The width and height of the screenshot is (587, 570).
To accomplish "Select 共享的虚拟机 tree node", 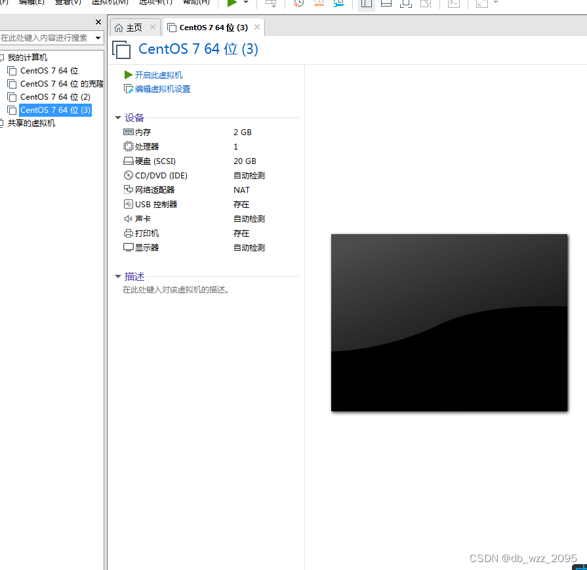I will click(31, 123).
